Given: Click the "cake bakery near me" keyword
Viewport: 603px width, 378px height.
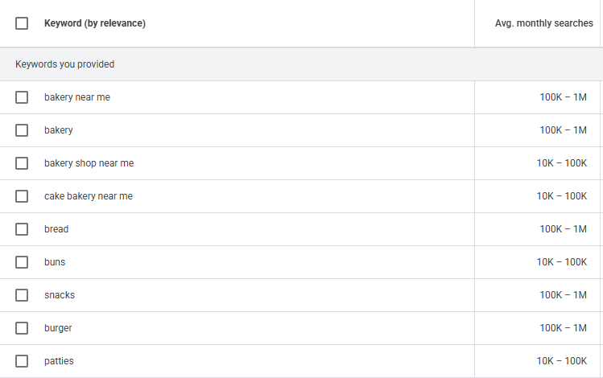Looking at the screenshot, I should pyautogui.click(x=89, y=196).
